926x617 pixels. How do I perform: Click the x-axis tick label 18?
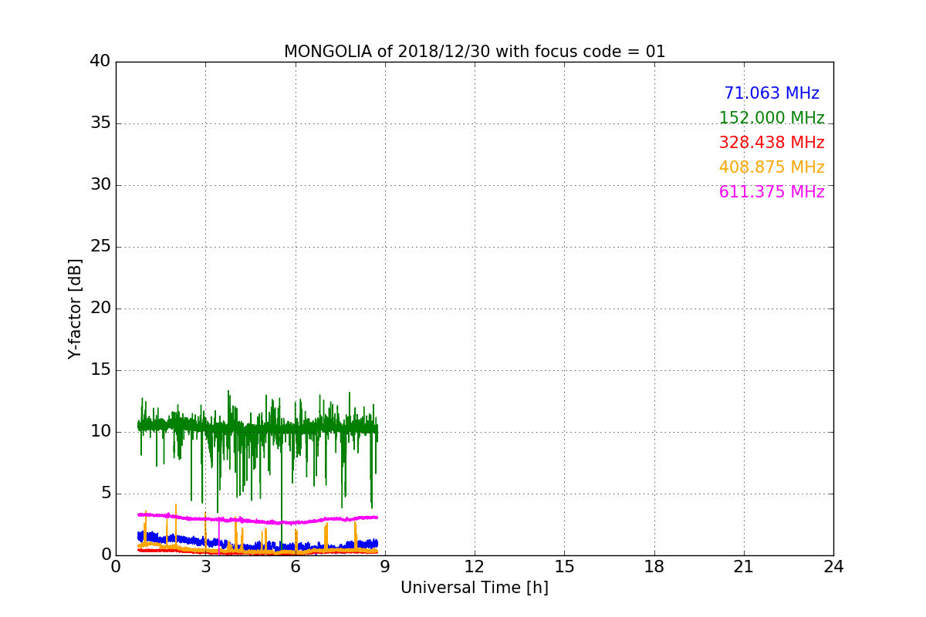pyautogui.click(x=654, y=567)
